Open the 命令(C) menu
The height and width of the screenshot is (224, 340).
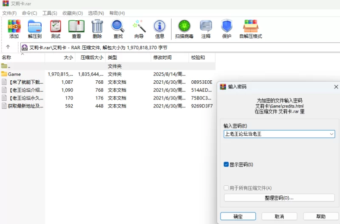29,13
